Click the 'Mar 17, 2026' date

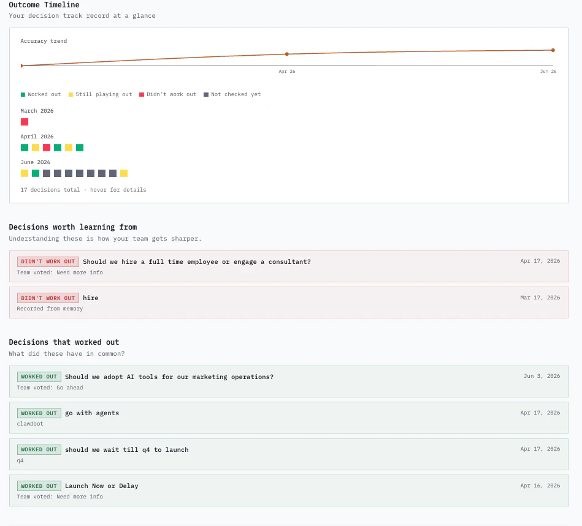pos(540,298)
